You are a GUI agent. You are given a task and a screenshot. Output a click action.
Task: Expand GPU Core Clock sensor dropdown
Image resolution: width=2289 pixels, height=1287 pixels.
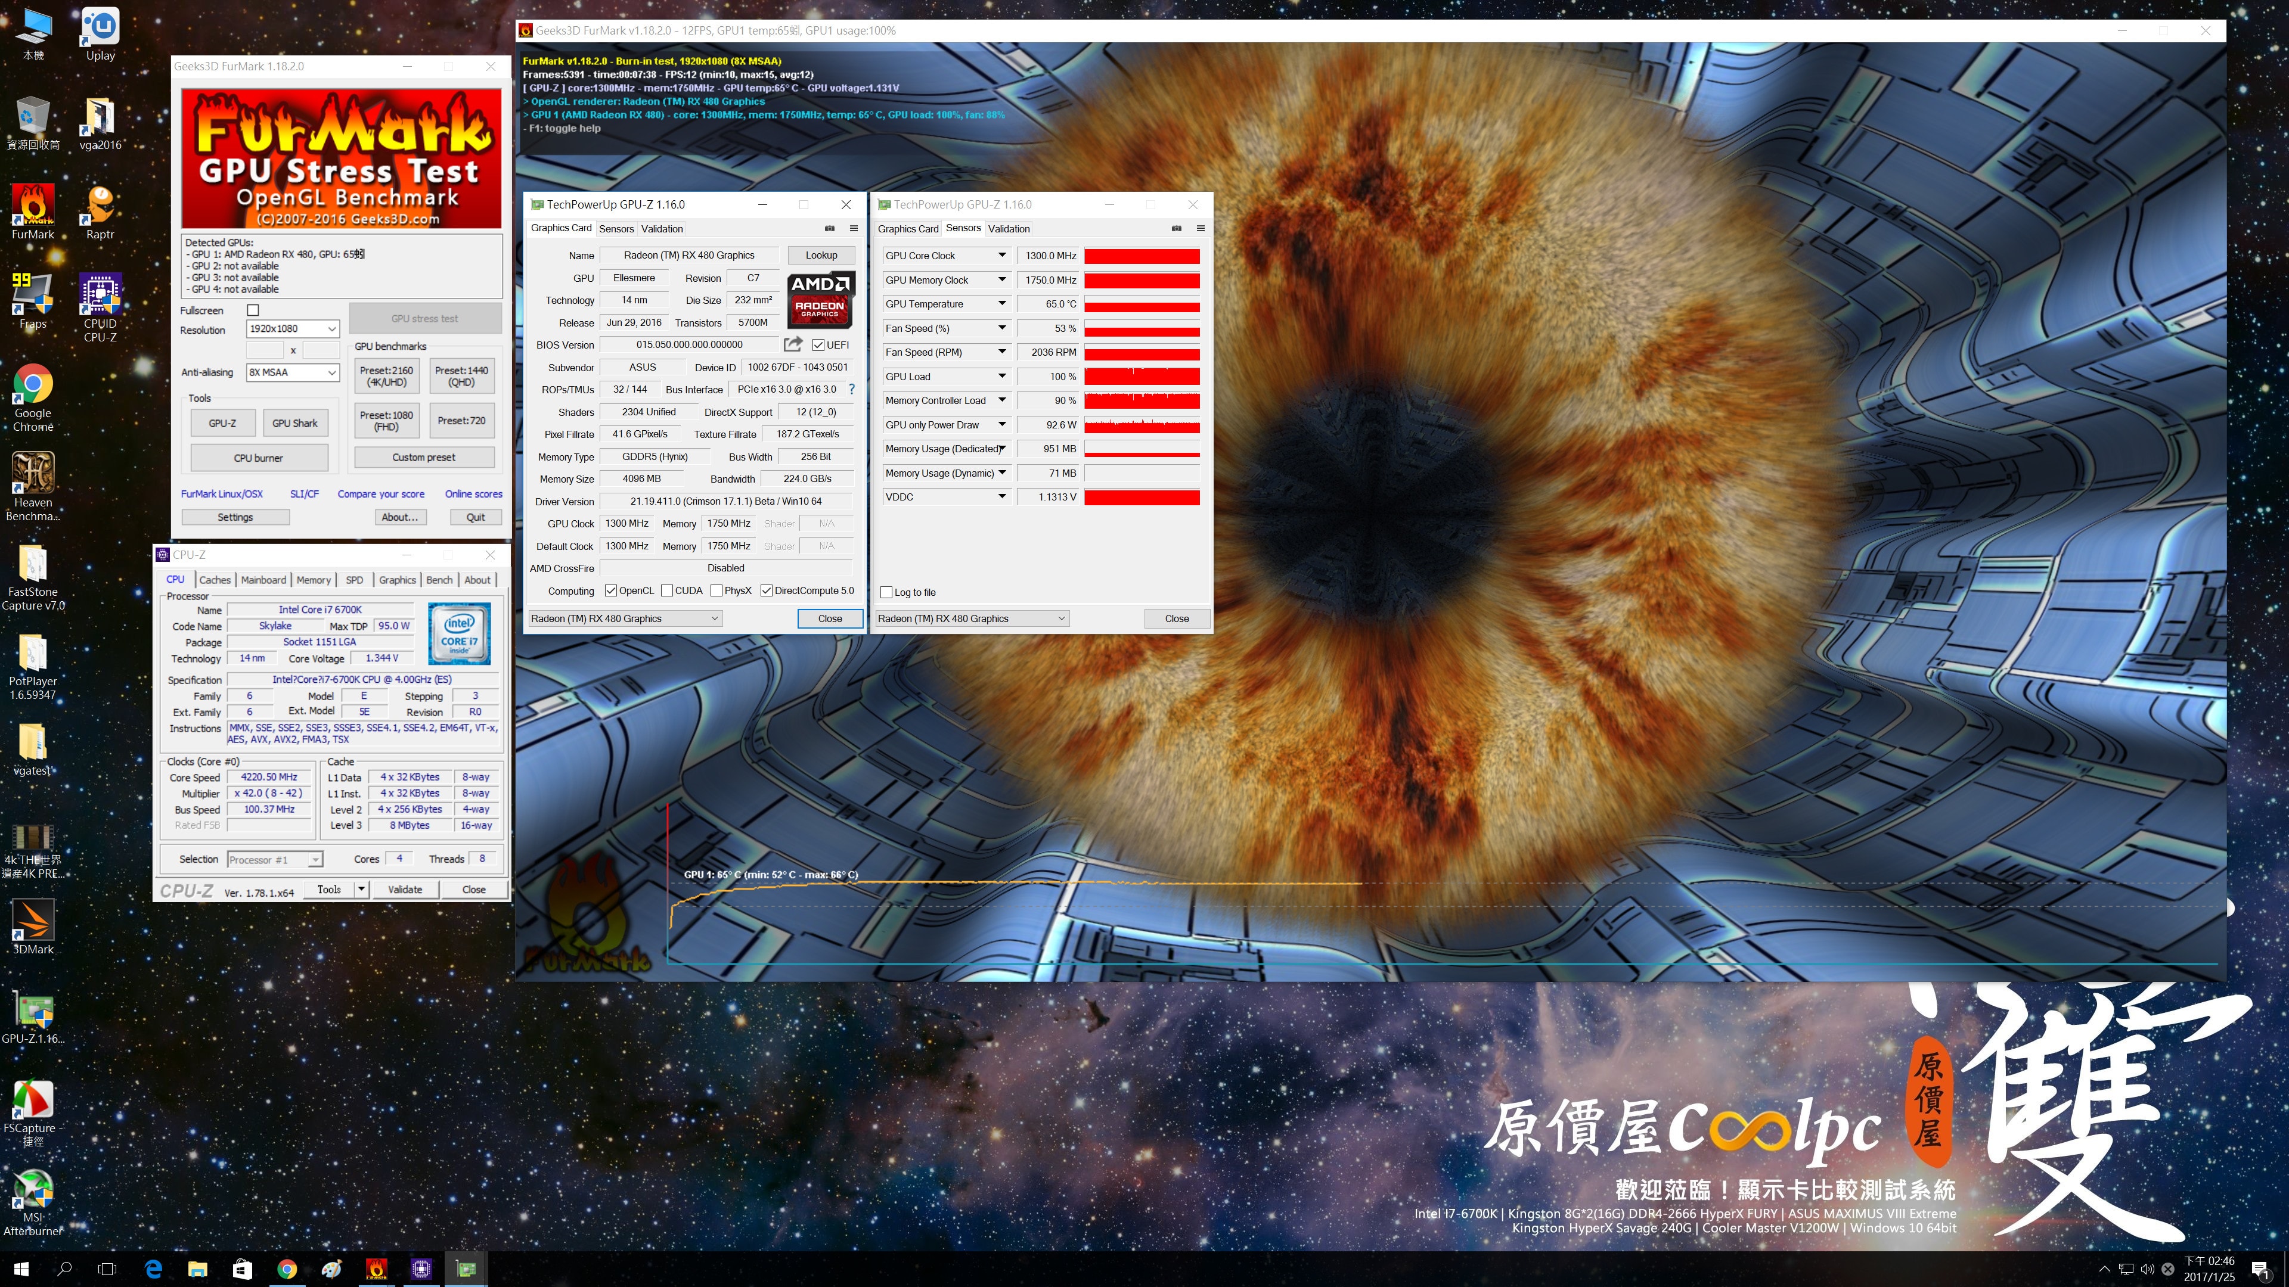point(1001,255)
